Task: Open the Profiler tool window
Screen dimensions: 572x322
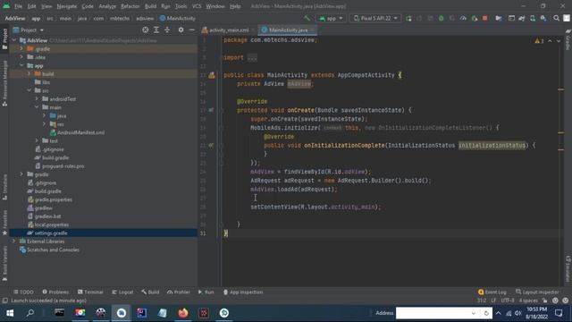Action: (179, 292)
